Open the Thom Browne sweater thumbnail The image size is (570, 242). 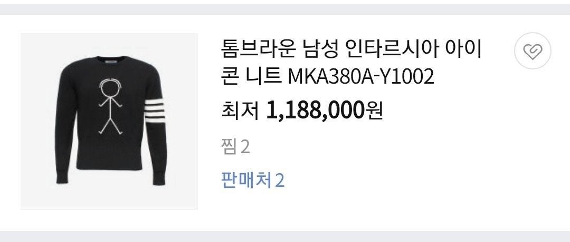click(109, 122)
